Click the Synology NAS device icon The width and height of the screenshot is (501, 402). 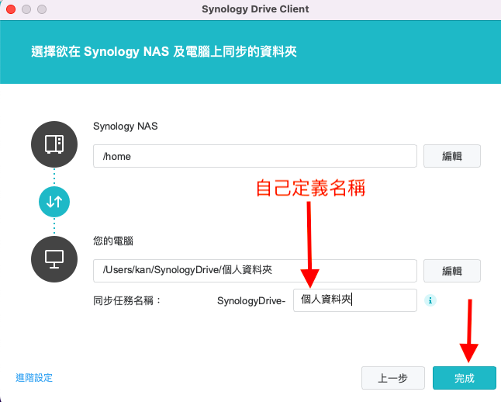pyautogui.click(x=54, y=144)
